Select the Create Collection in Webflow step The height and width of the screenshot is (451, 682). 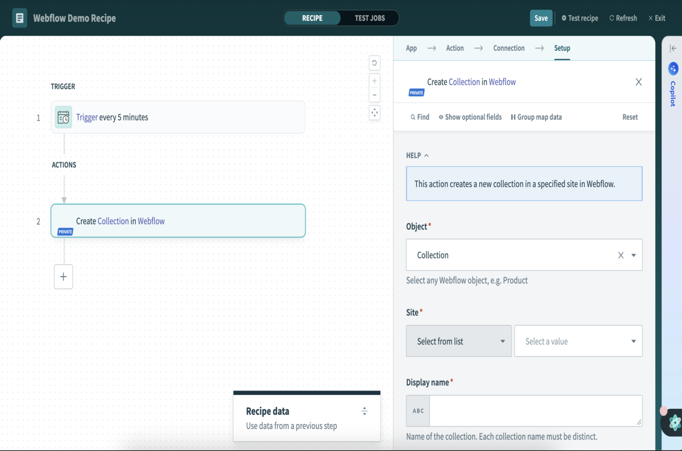[x=178, y=221]
